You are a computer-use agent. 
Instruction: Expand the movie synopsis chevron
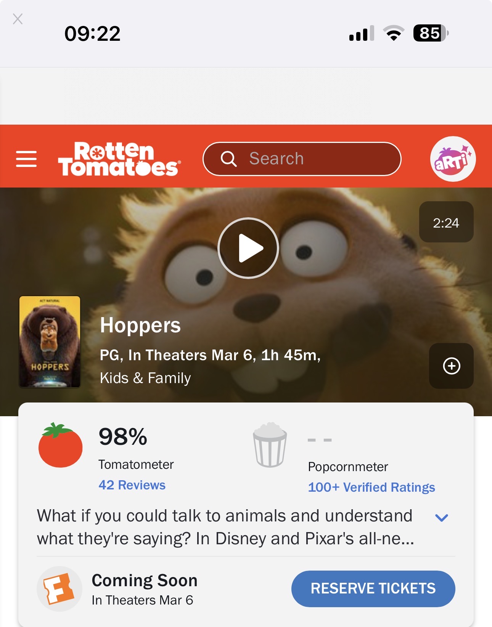tap(441, 518)
